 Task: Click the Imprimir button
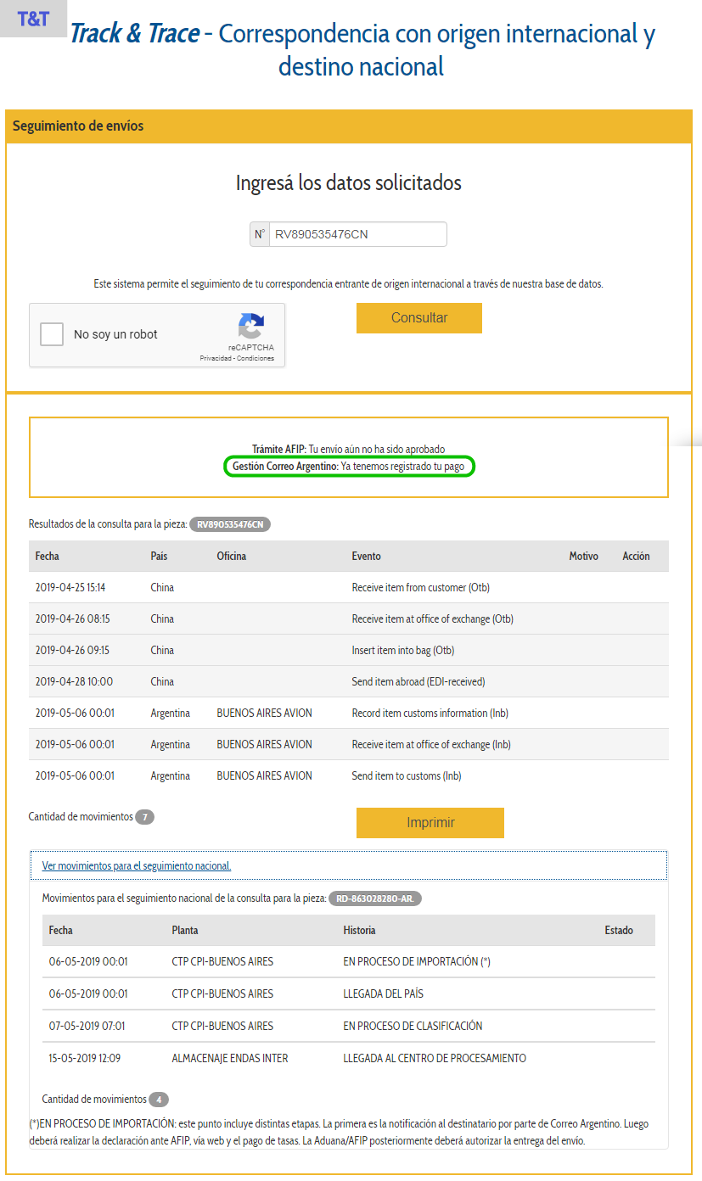point(430,823)
